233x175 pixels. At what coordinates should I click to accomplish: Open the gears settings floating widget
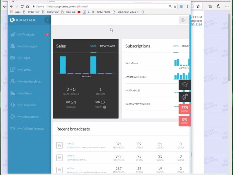pos(184,97)
